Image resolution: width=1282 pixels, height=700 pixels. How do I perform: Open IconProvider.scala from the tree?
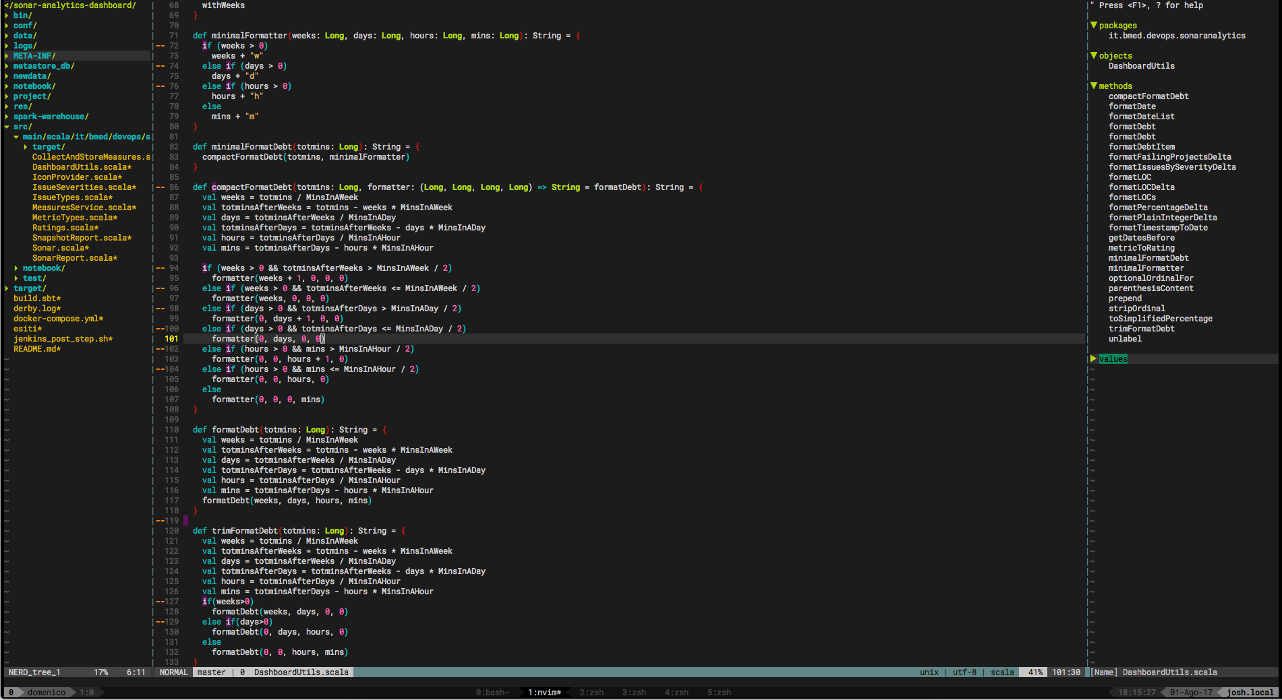77,177
